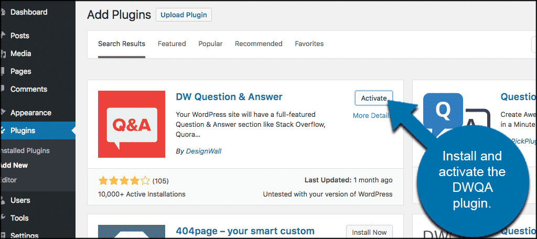This screenshot has width=537, height=239.
Task: Click 'Last Updated: 1 month ago' text
Action: pyautogui.click(x=348, y=180)
